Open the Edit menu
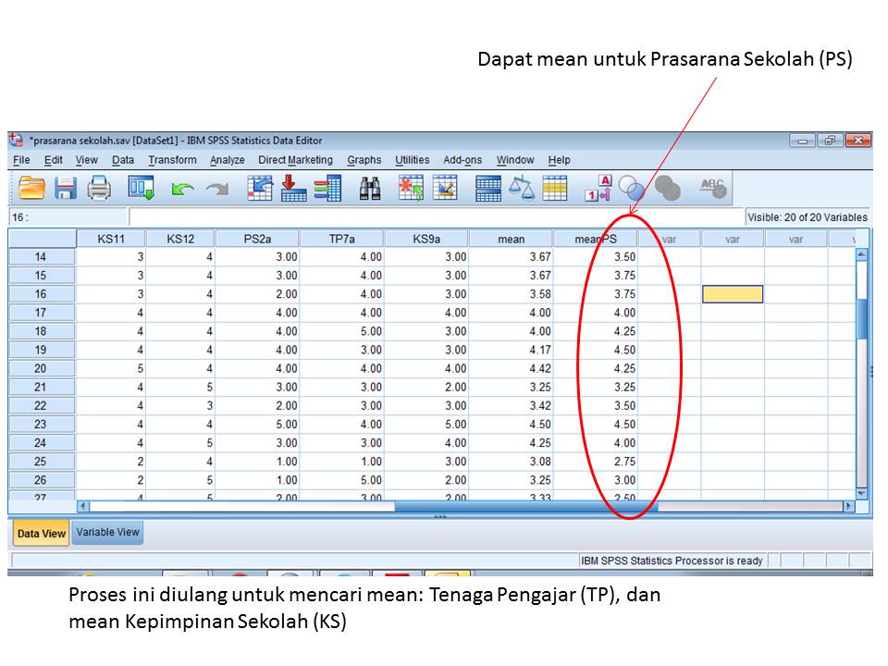 (x=54, y=160)
